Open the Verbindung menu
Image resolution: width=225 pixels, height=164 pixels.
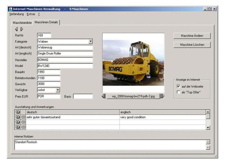click(17, 14)
